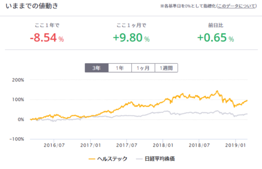Click the 2019/01 x-axis label
The height and width of the screenshot is (169, 262).
235,144
